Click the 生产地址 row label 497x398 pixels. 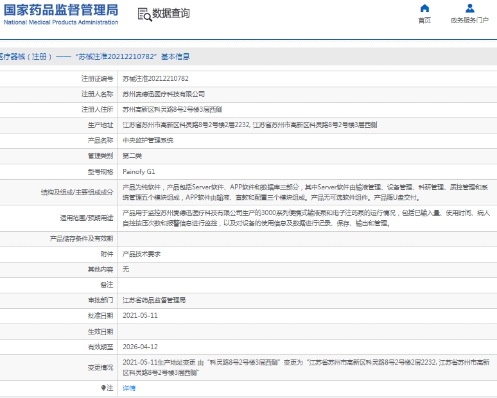(100, 125)
